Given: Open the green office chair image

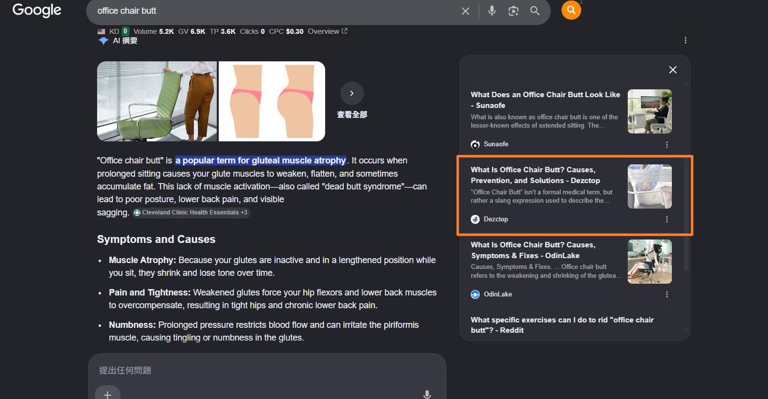Looking at the screenshot, I should pyautogui.click(x=157, y=101).
